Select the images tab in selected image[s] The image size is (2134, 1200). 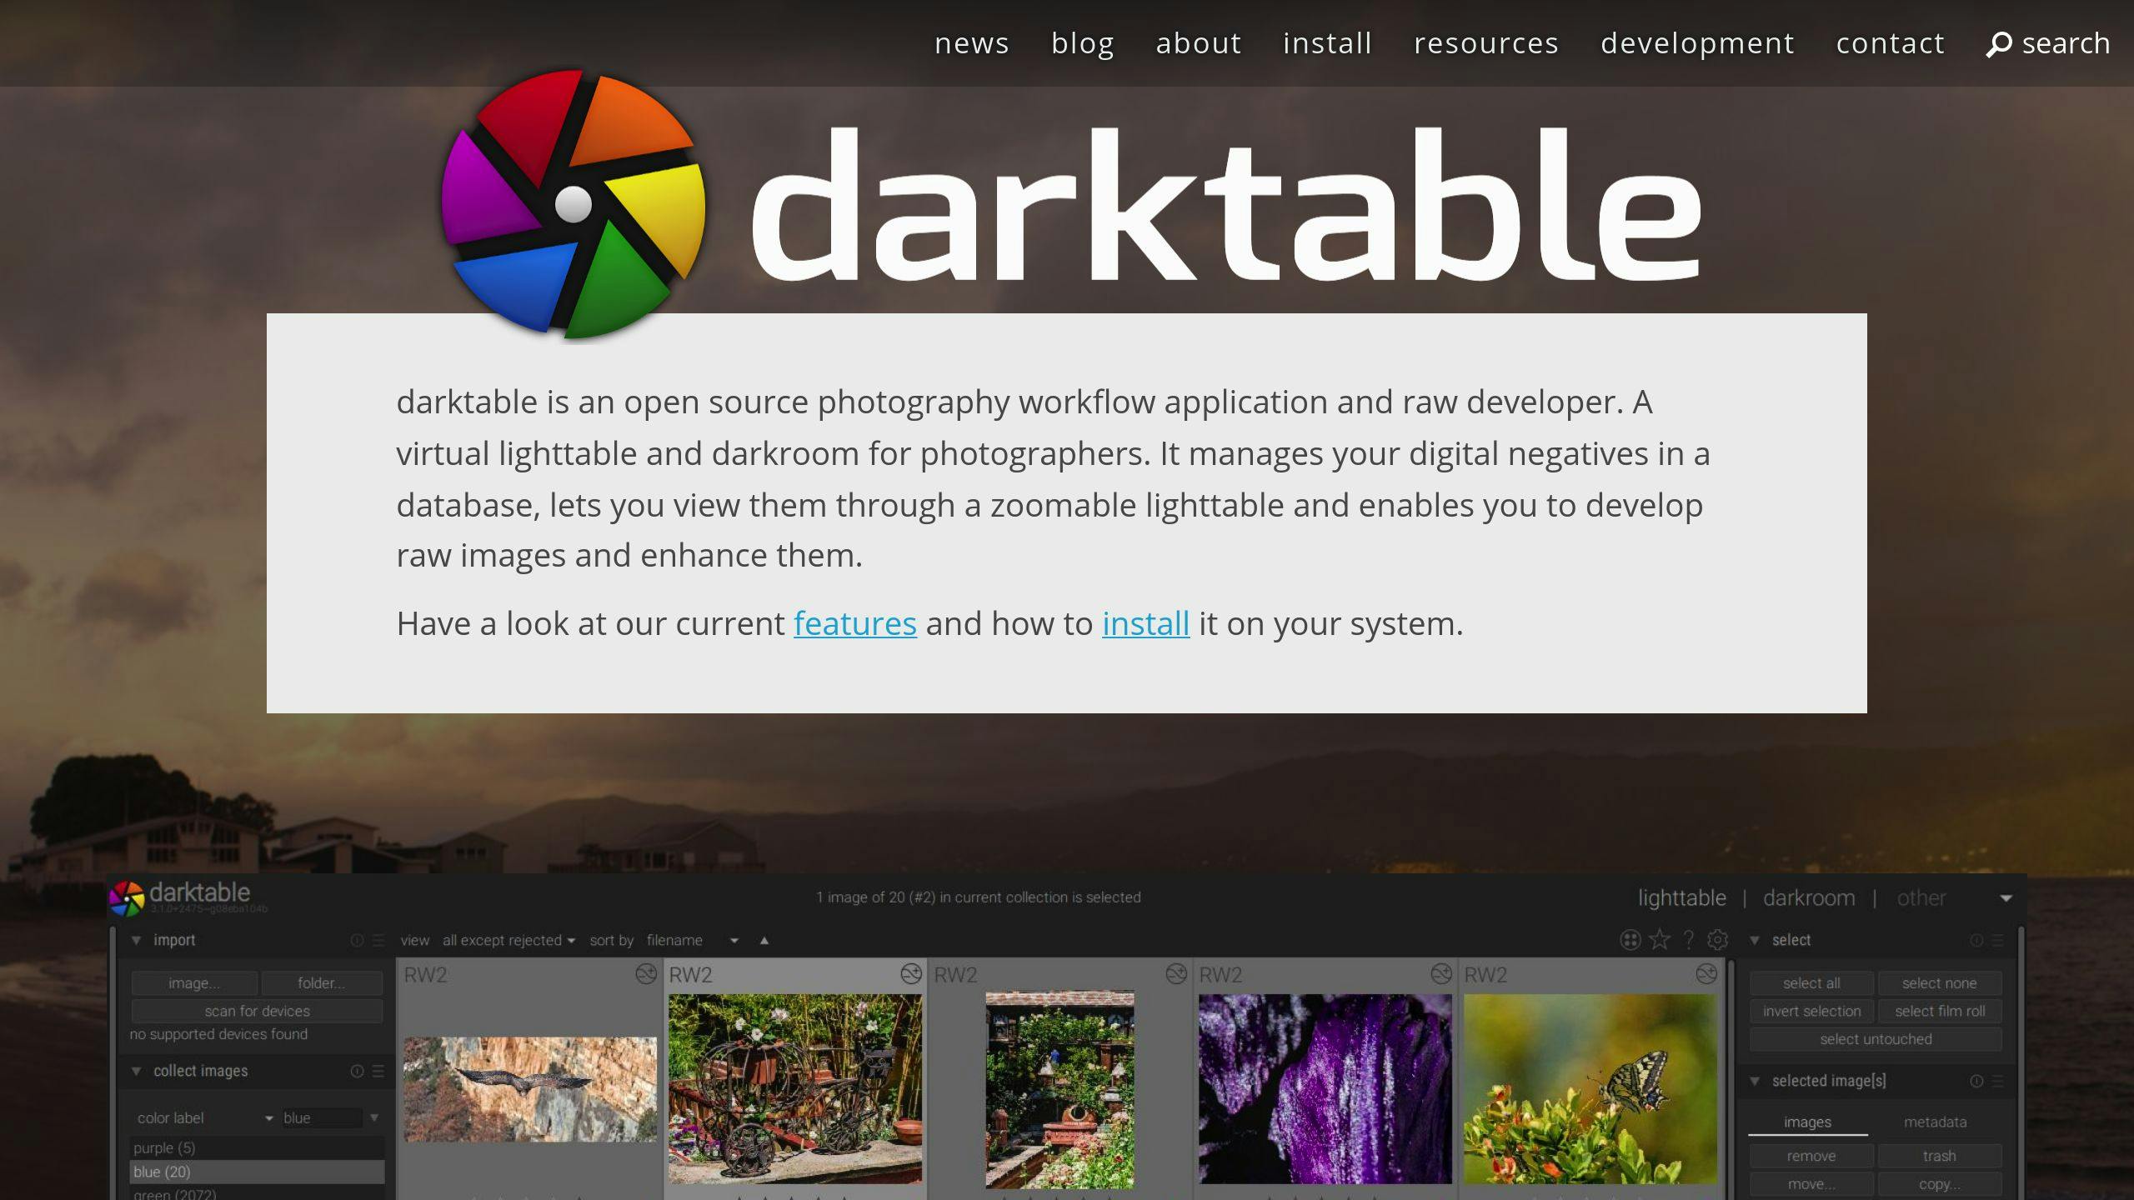1807,1122
